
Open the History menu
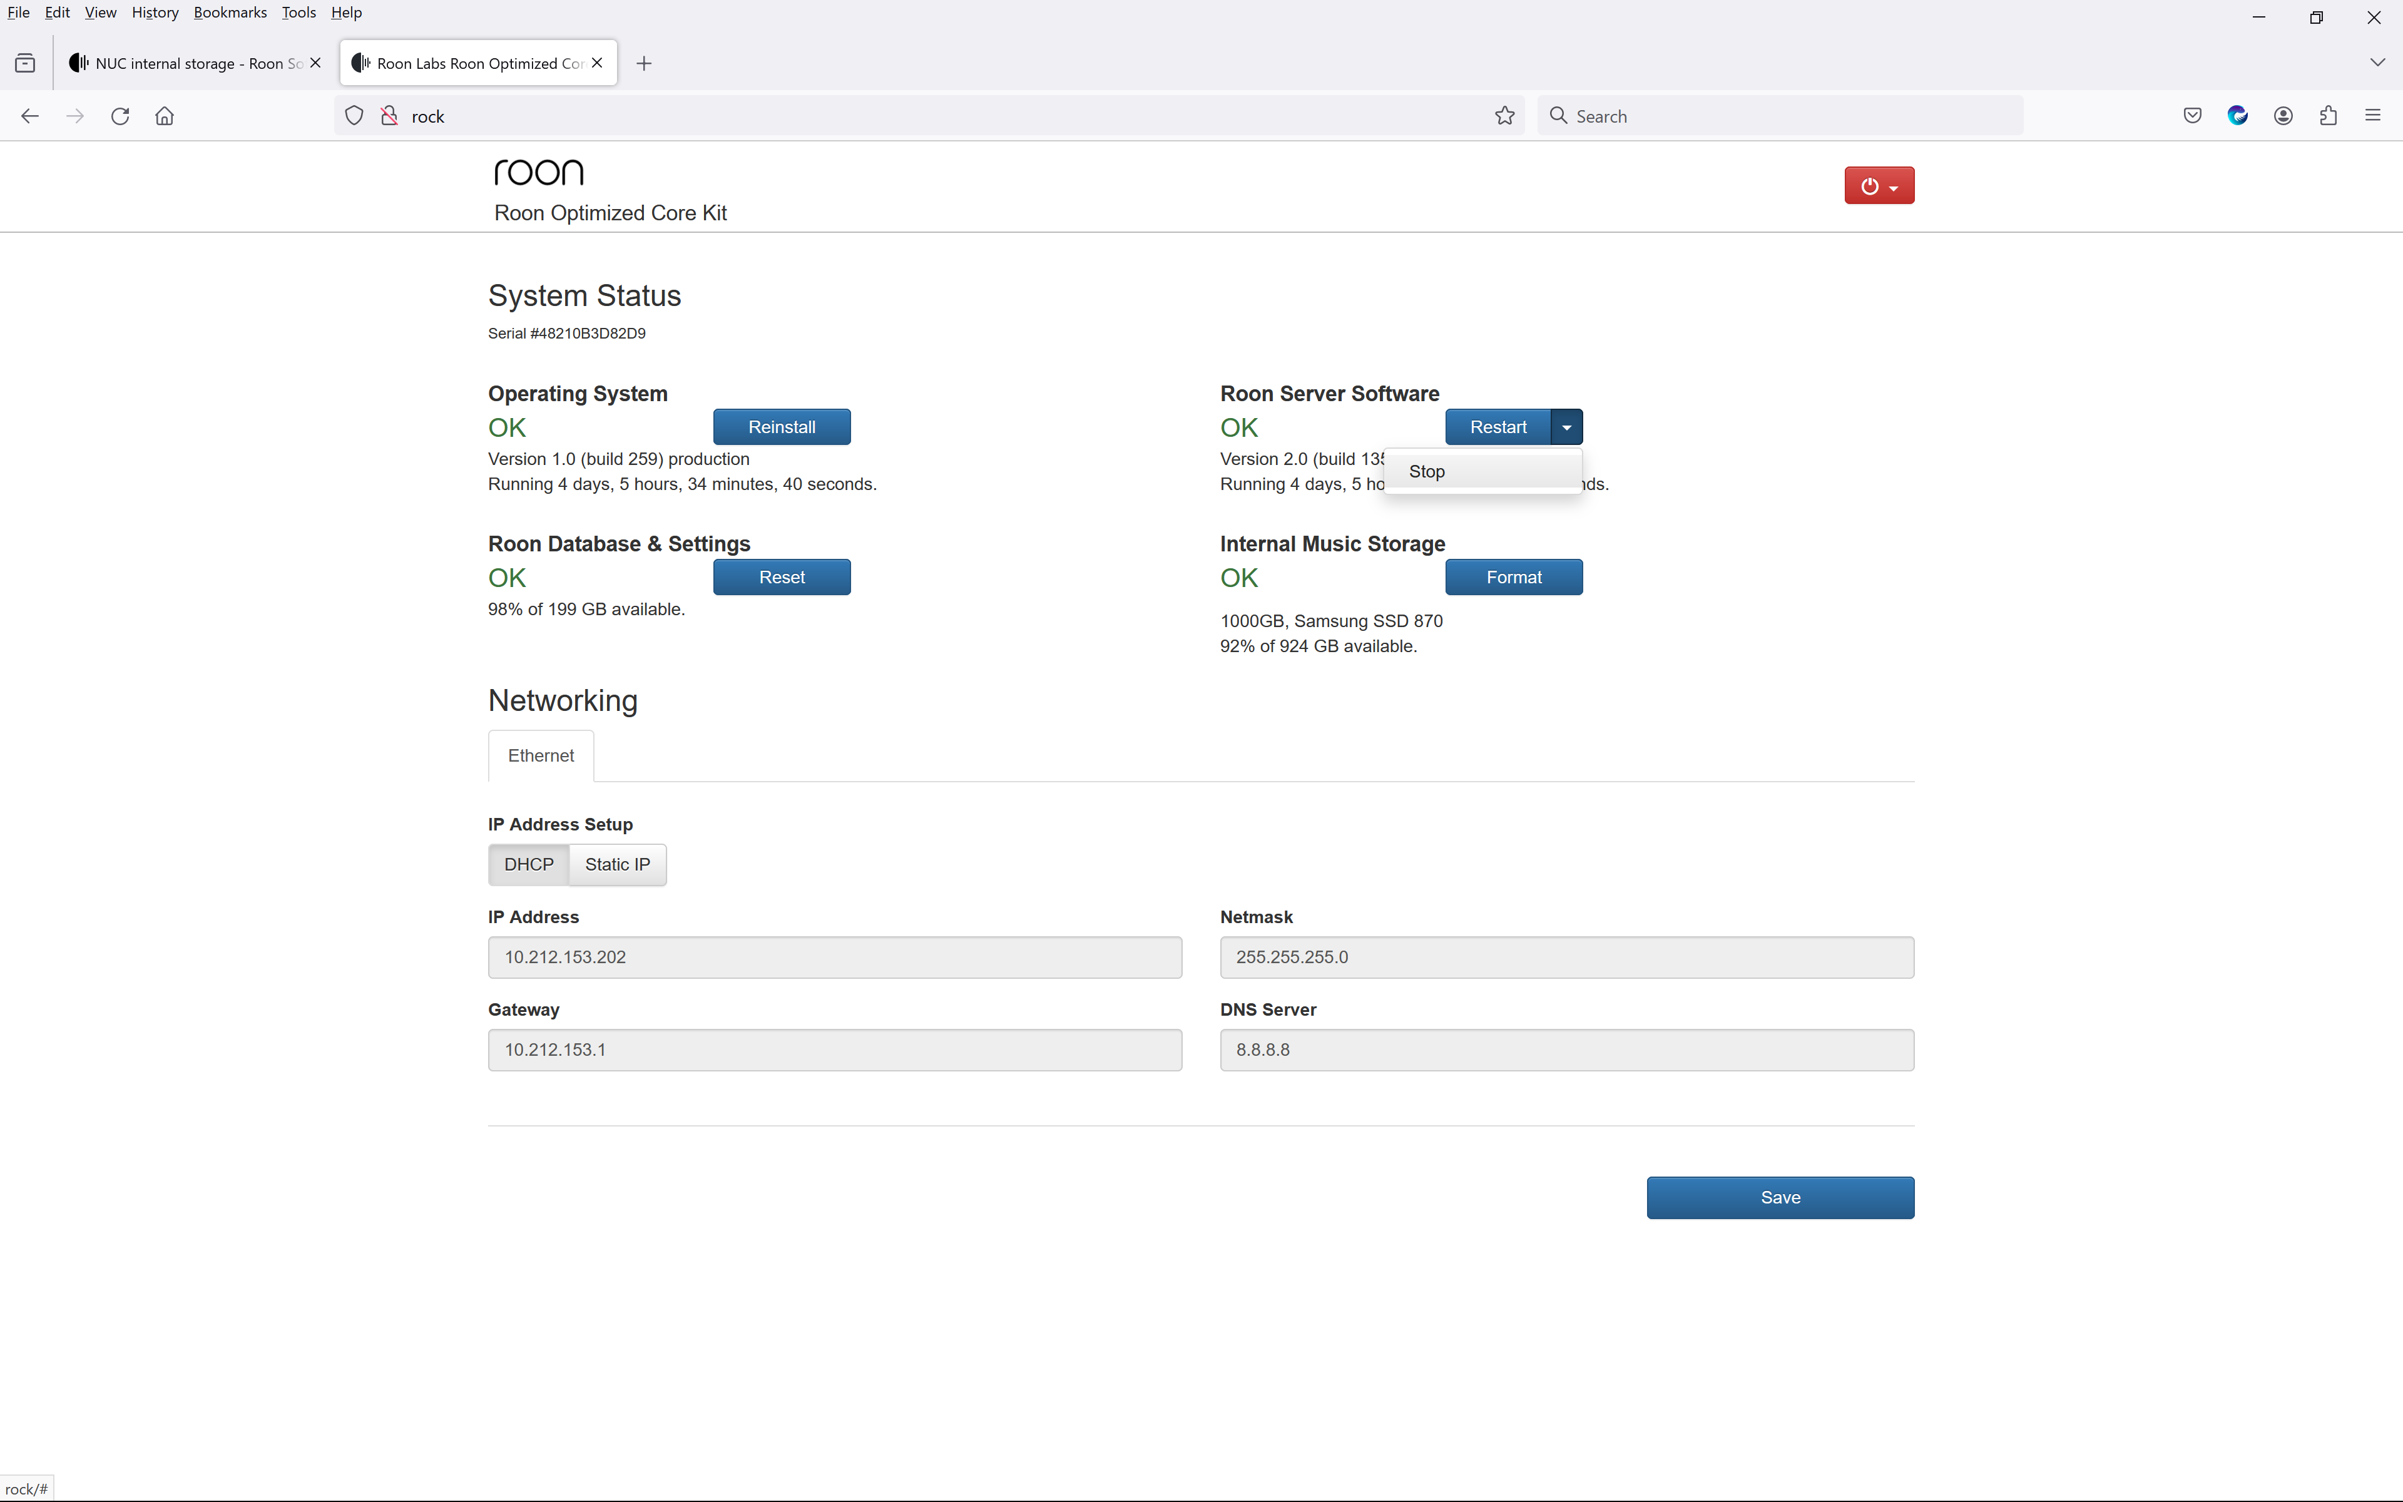pos(155,13)
